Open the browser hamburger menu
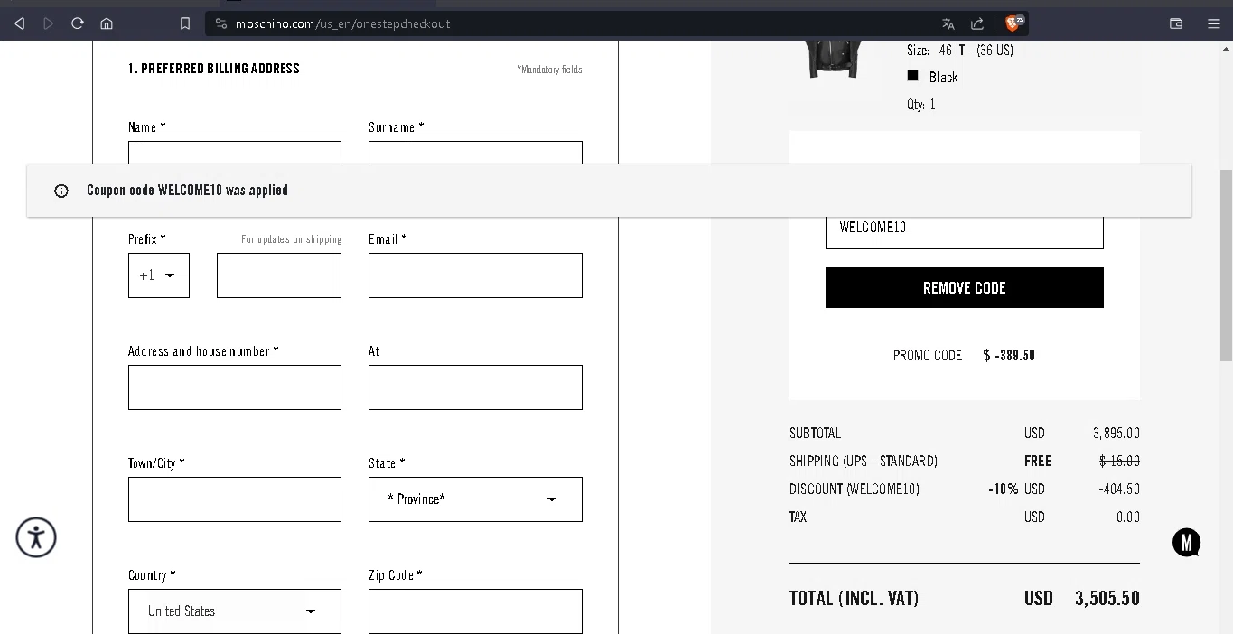 [x=1214, y=23]
